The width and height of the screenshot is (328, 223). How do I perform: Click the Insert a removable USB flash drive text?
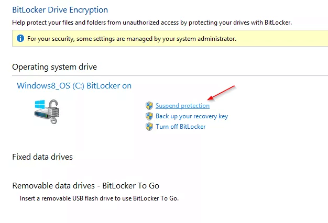(99, 199)
